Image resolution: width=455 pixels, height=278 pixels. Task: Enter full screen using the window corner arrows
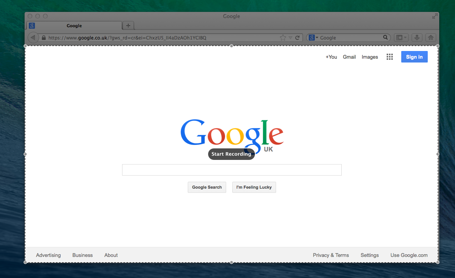pyautogui.click(x=435, y=16)
